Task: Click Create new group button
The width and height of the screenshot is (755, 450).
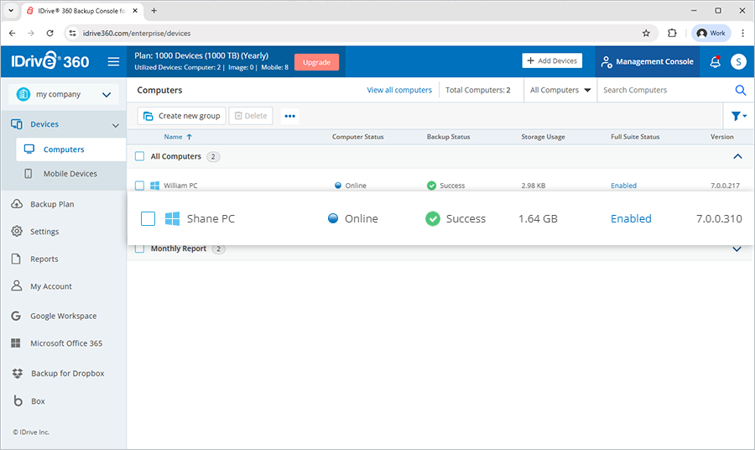Action: point(181,116)
